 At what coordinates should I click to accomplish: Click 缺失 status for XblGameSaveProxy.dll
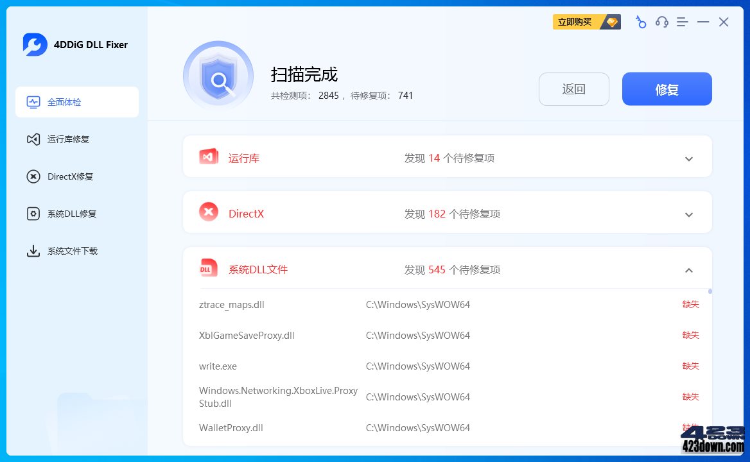(691, 335)
